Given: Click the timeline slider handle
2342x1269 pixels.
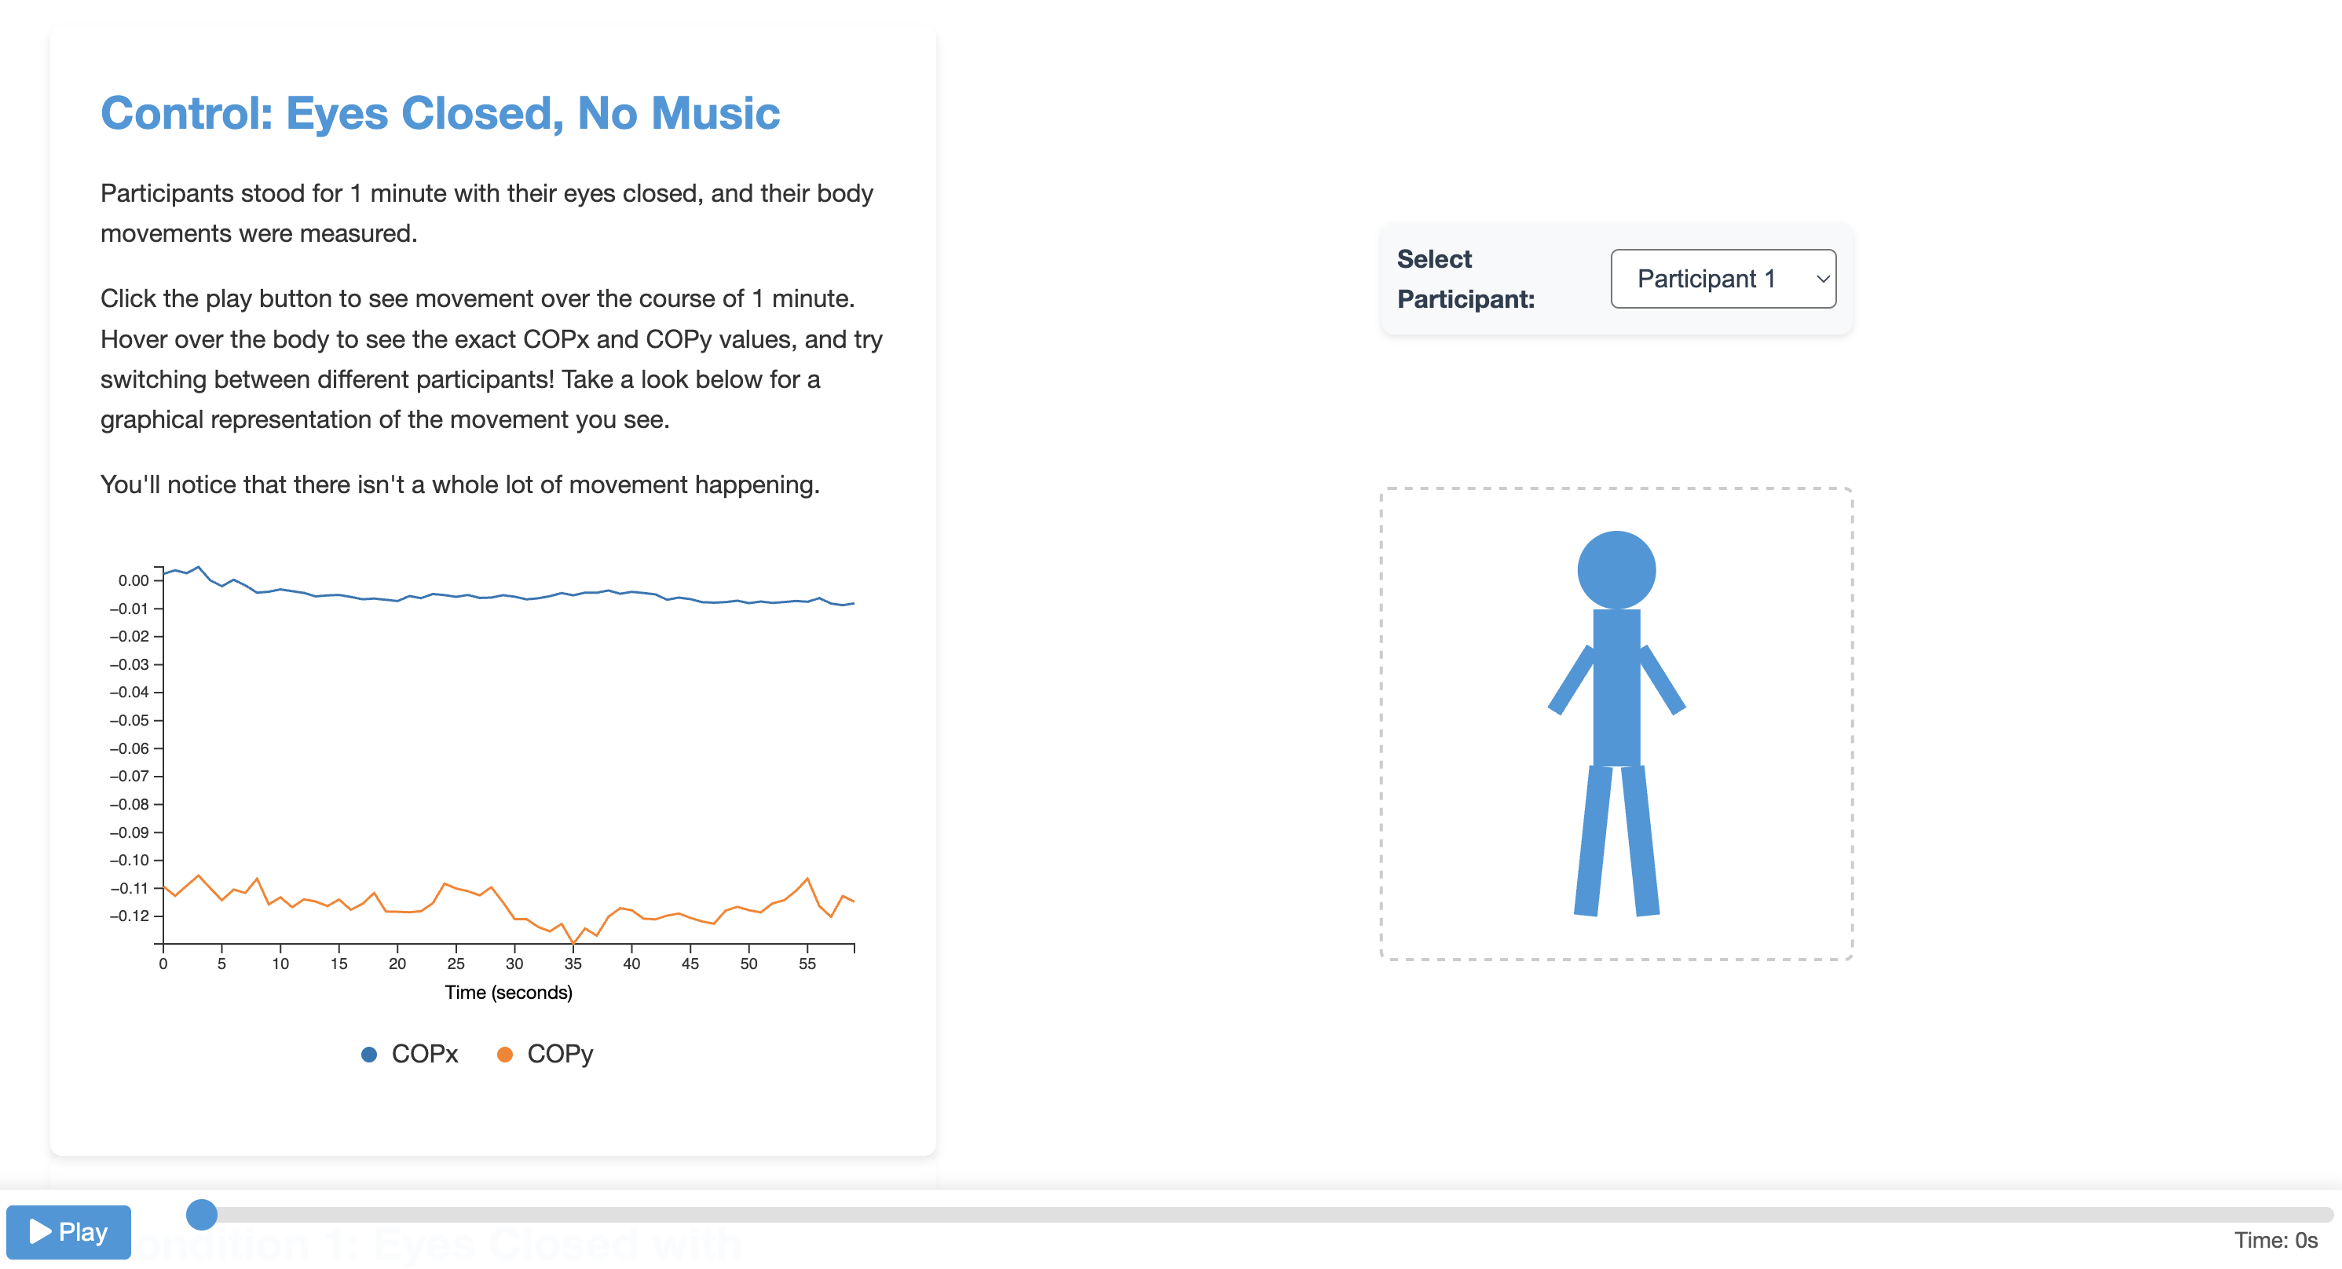Looking at the screenshot, I should [x=202, y=1215].
